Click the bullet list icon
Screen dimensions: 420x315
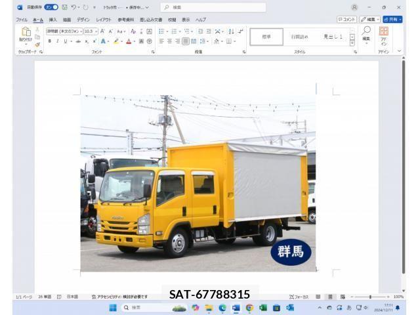click(161, 31)
